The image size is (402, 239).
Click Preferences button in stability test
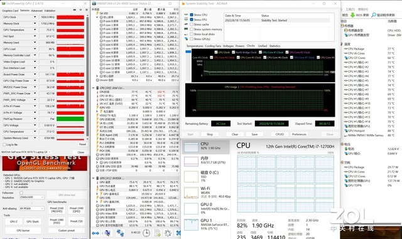click(x=299, y=134)
